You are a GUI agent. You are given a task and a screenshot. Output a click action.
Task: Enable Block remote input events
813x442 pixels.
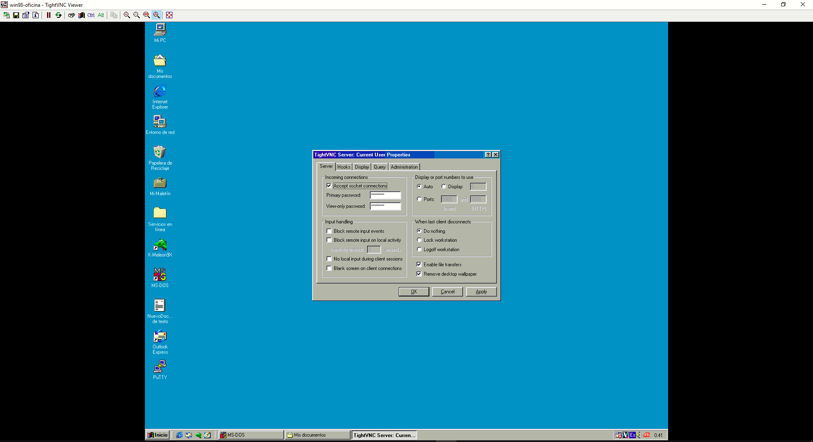pyautogui.click(x=329, y=231)
